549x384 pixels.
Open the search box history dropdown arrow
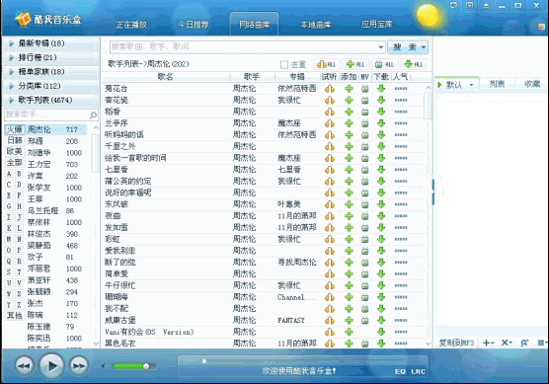380,47
